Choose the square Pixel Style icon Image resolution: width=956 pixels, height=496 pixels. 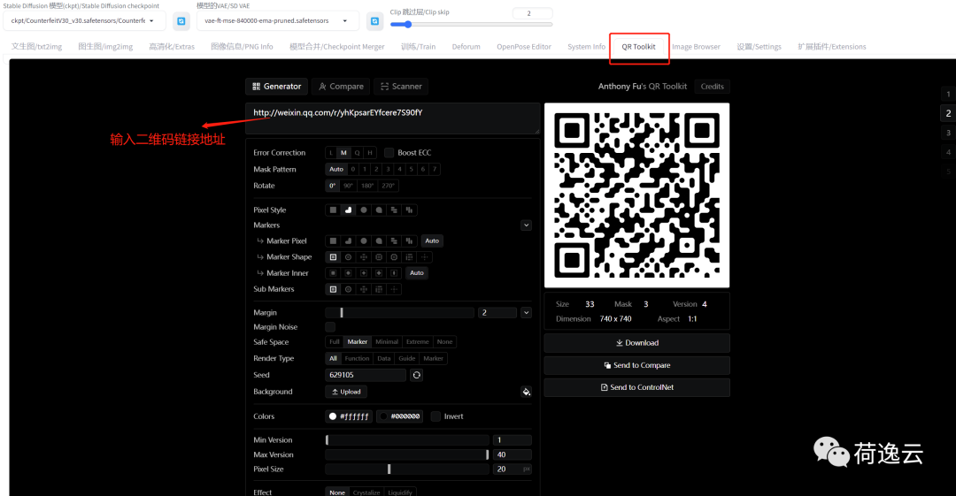click(333, 210)
